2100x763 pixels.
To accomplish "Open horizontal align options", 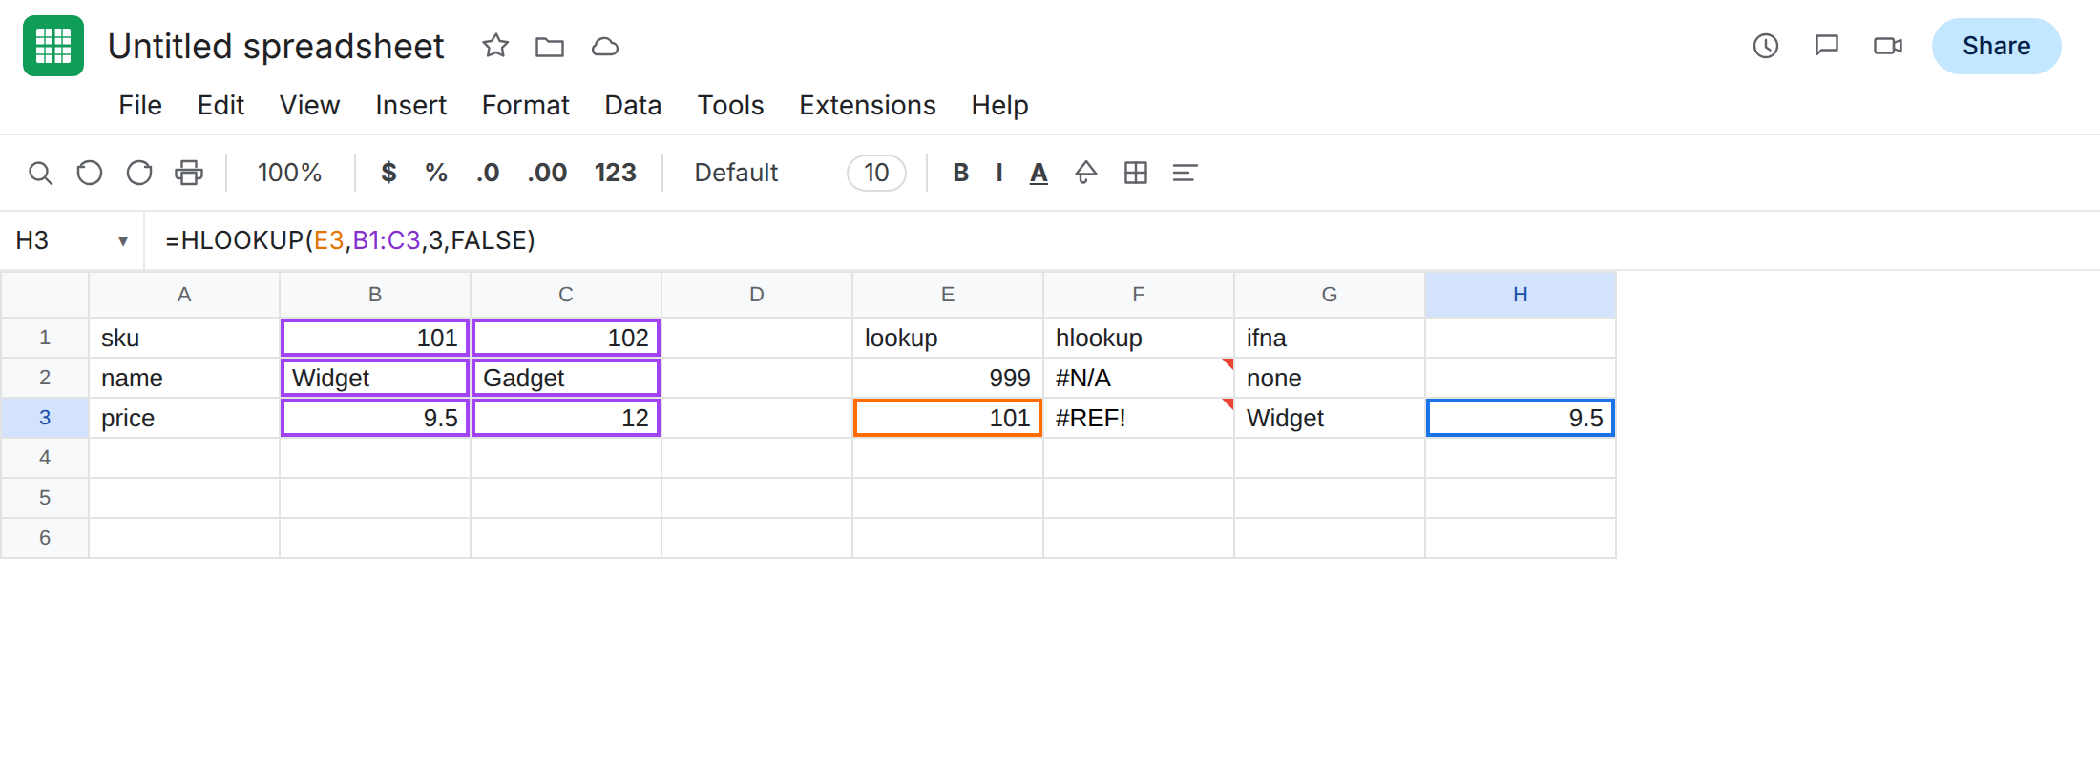I will click(x=1186, y=173).
